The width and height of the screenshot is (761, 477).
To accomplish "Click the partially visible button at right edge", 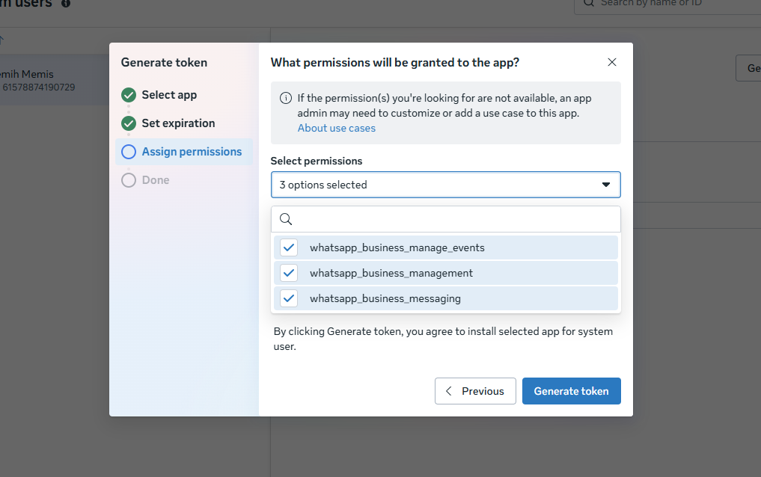I will click(748, 68).
